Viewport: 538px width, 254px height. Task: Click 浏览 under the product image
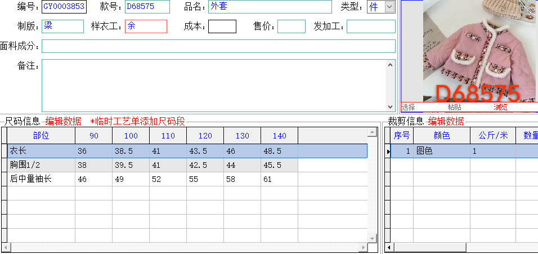click(500, 108)
